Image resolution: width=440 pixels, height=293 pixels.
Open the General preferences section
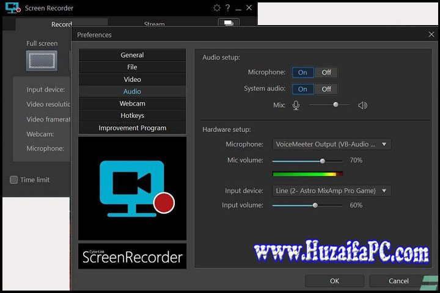132,55
